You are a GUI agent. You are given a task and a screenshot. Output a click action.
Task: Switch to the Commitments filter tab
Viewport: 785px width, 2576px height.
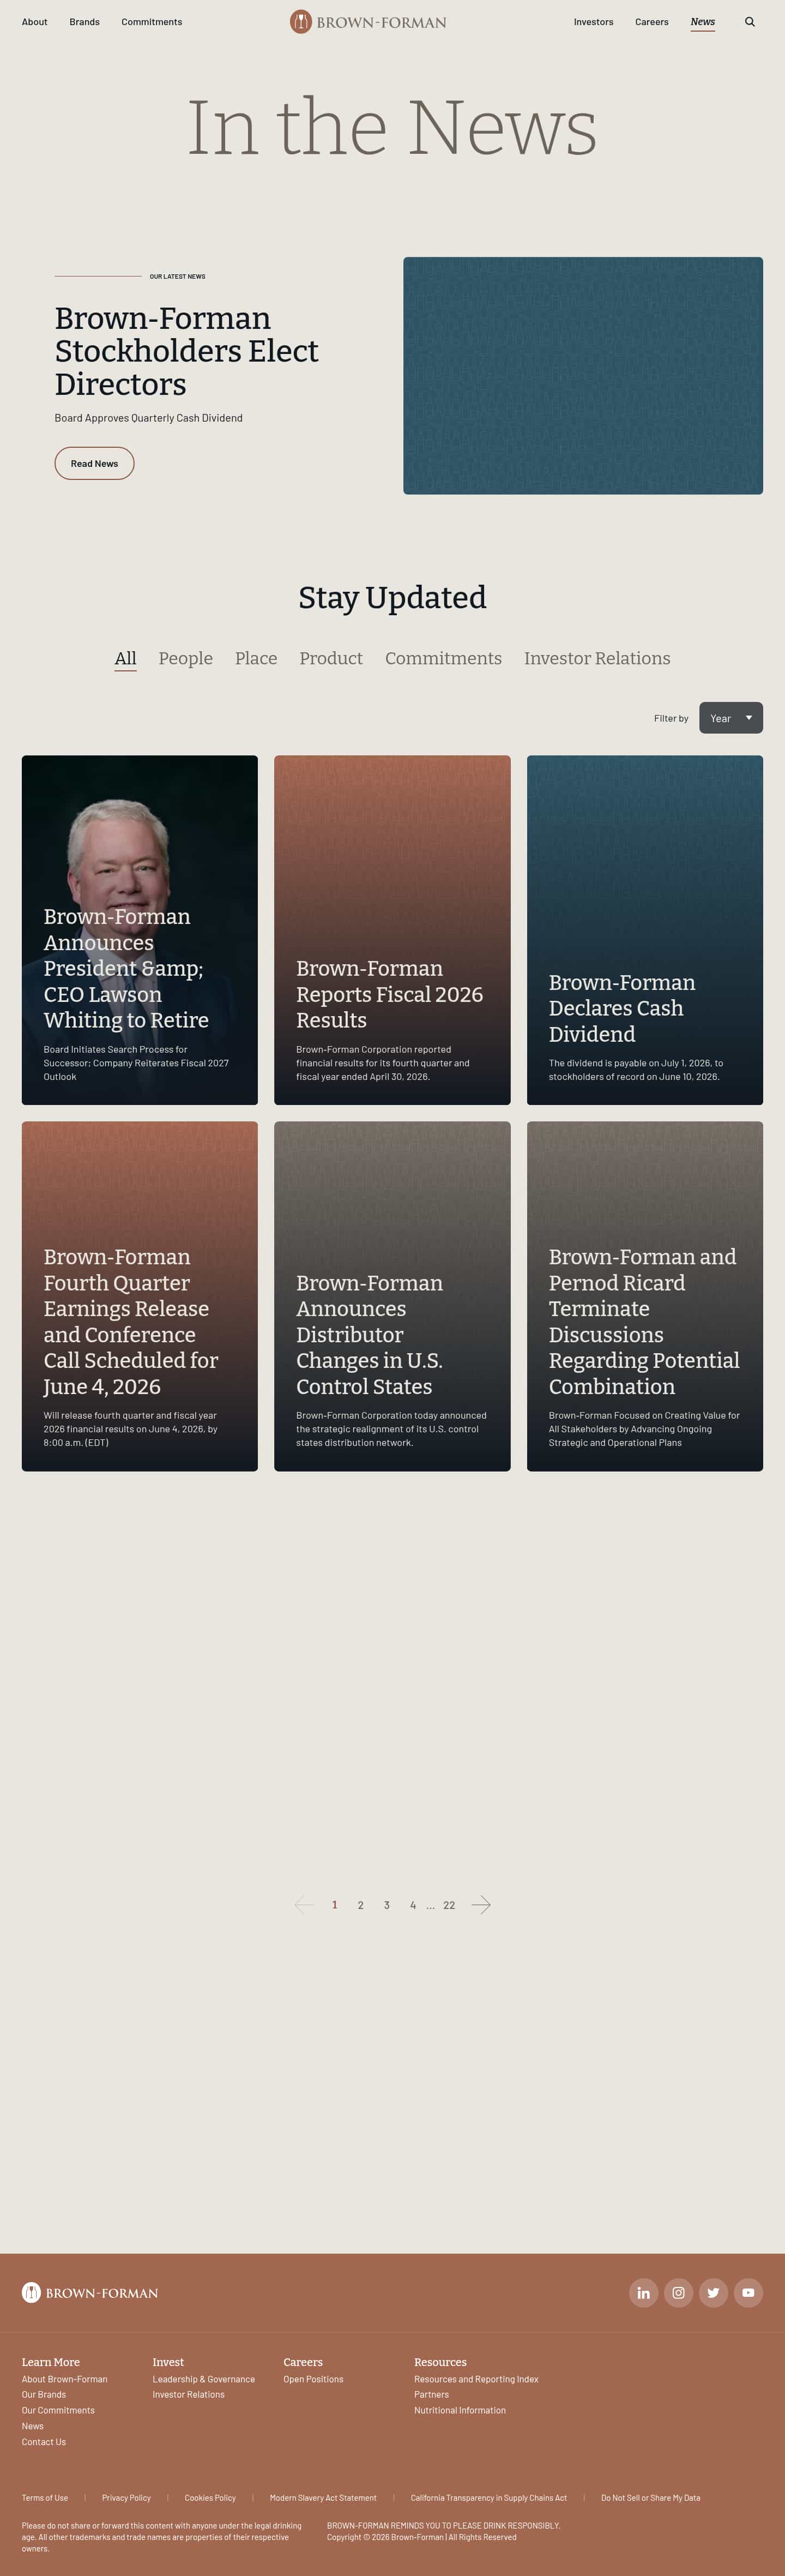(x=443, y=658)
